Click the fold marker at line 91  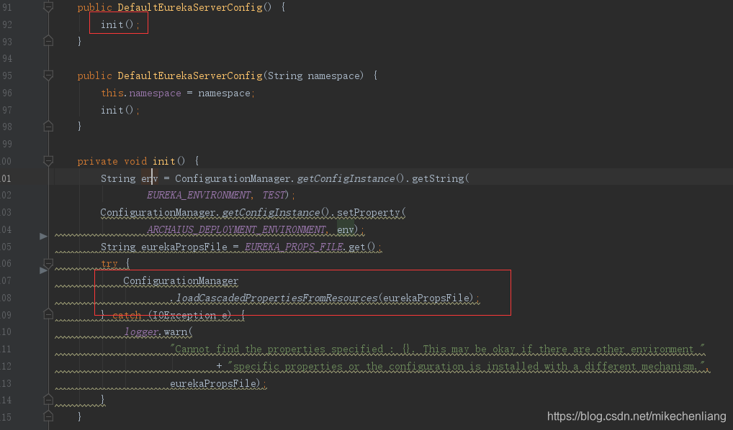pos(48,7)
